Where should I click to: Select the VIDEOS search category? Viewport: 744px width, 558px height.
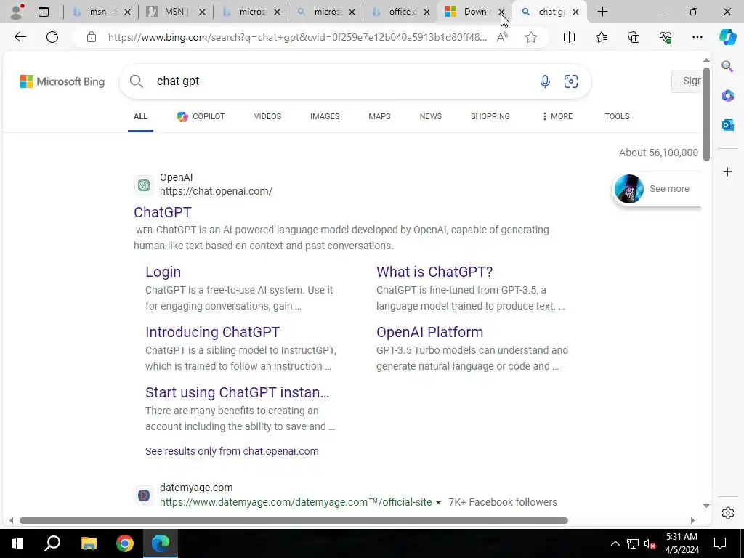[x=267, y=116]
